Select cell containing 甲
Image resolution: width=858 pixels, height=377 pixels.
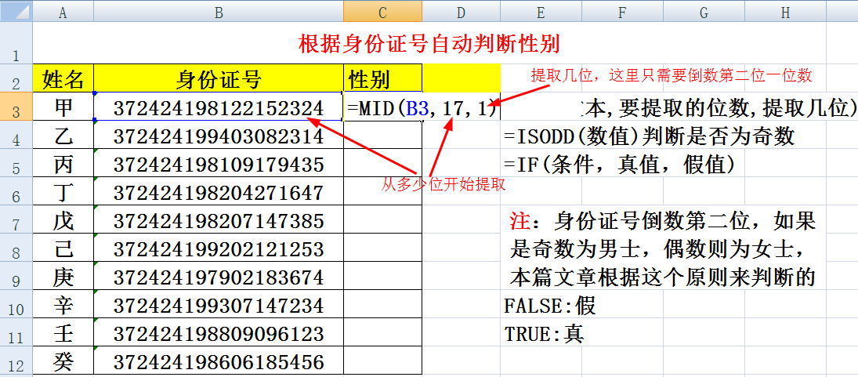click(x=63, y=107)
